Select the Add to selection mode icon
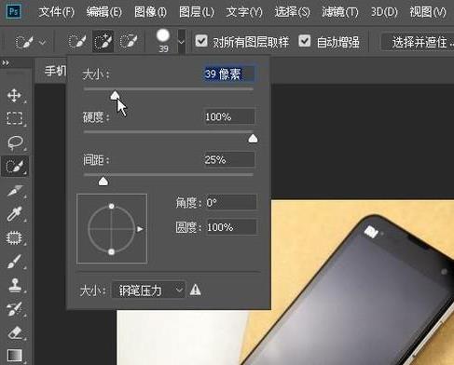This screenshot has height=365, width=454. pyautogui.click(x=103, y=42)
